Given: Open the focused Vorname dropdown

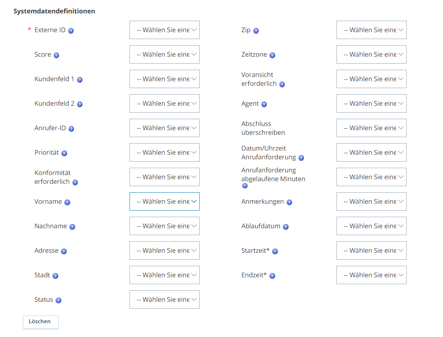Looking at the screenshot, I should pos(164,201).
